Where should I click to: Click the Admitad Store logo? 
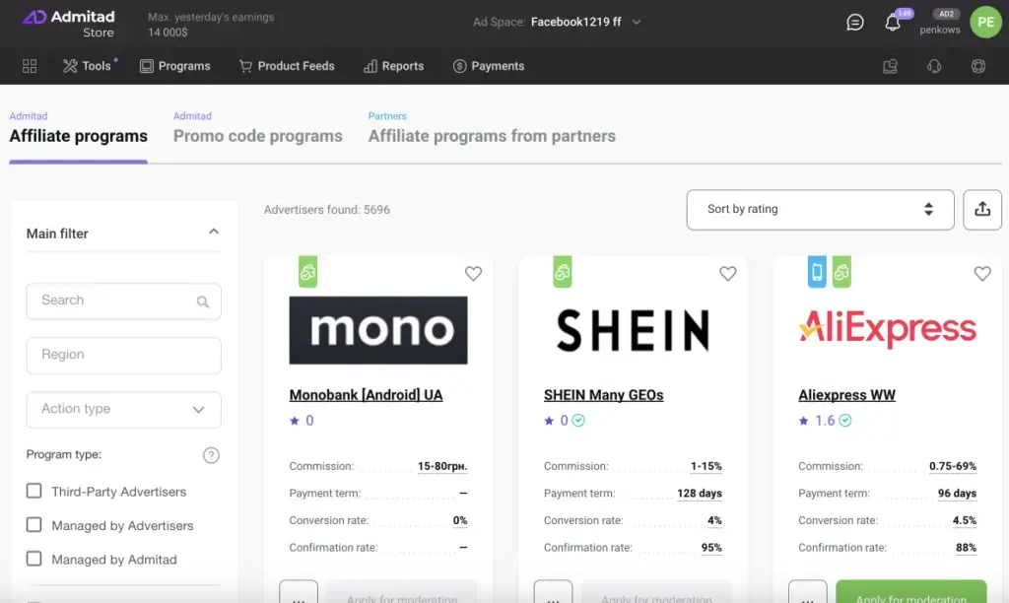tap(68, 24)
